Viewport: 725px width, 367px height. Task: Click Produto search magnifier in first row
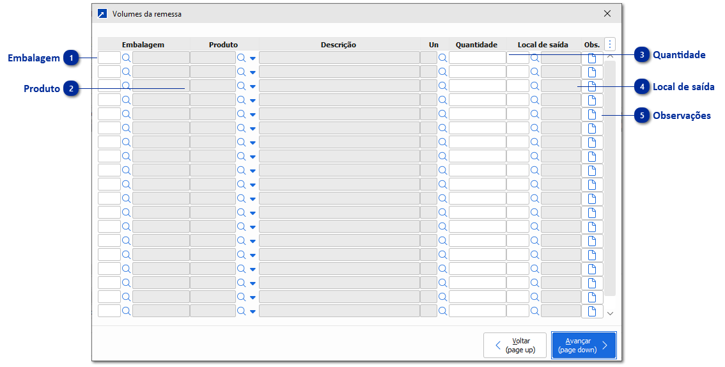[241, 58]
